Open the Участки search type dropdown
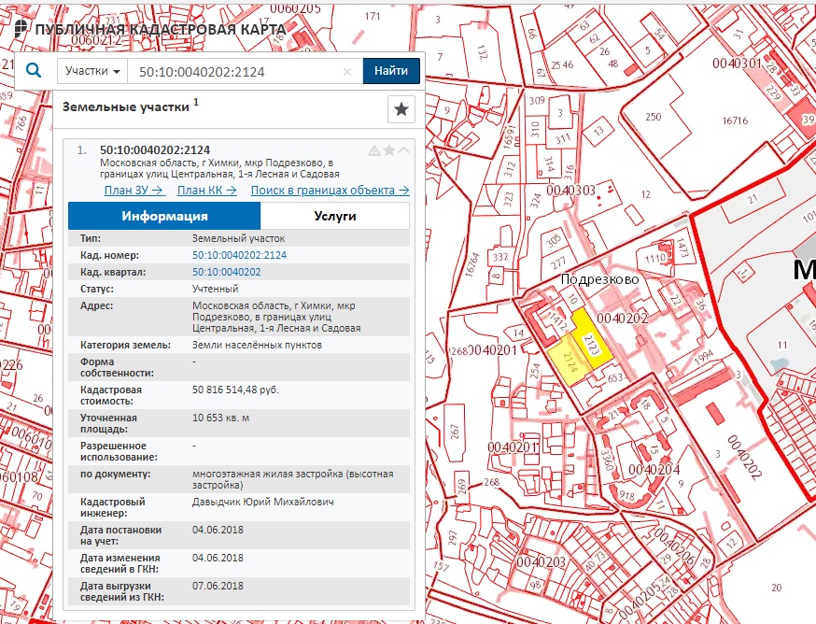Viewport: 816px width, 624px height. 92,71
